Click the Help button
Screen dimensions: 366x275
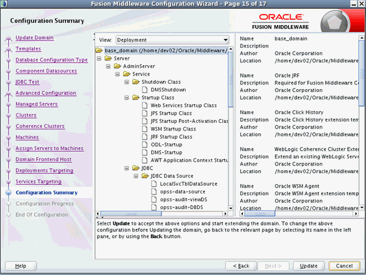(x=20, y=266)
